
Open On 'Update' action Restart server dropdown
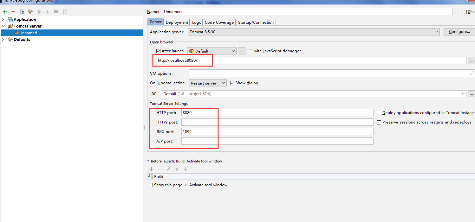tap(208, 83)
